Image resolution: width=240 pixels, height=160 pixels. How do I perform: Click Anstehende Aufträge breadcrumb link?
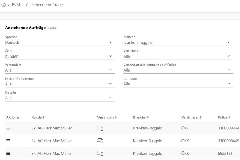pyautogui.click(x=44, y=5)
